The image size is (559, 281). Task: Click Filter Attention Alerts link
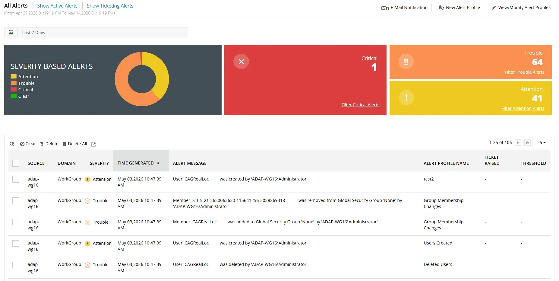point(523,108)
